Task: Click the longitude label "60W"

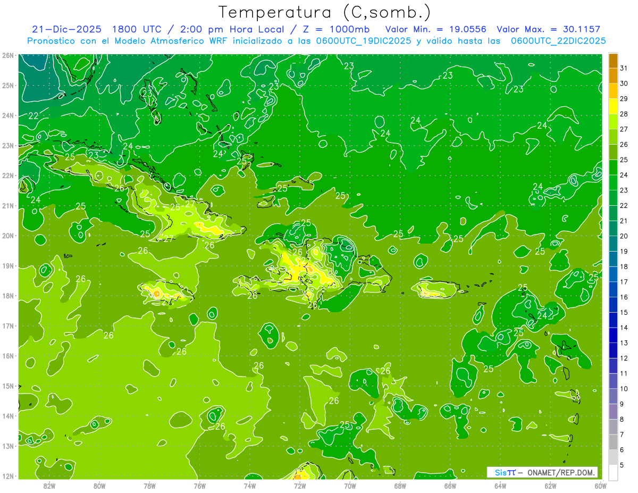Action: tap(601, 486)
